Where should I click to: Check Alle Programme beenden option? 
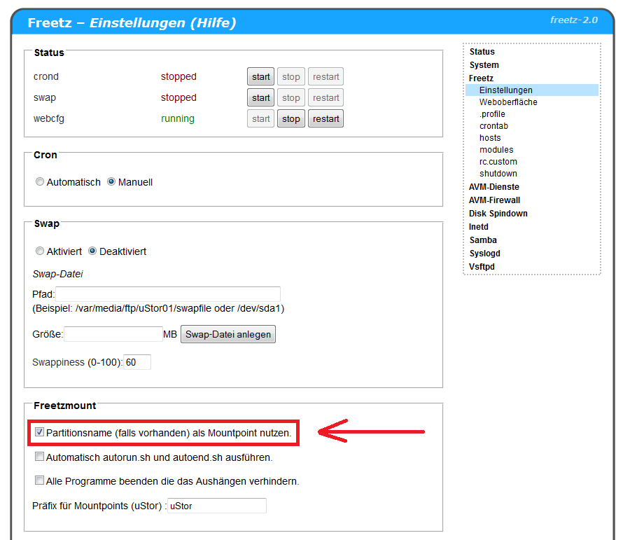coord(40,481)
